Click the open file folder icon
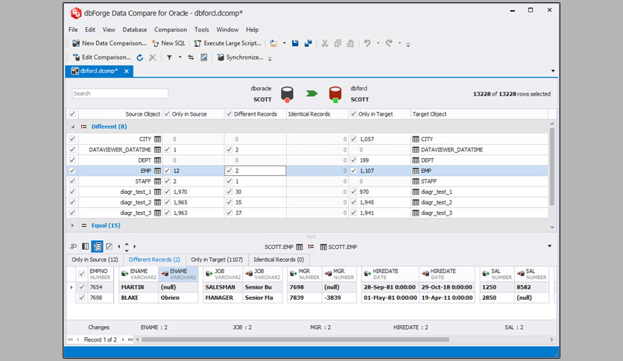623x361 pixels. [x=273, y=43]
